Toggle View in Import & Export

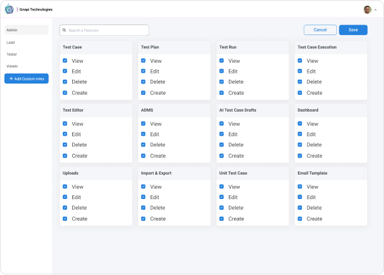tap(143, 186)
